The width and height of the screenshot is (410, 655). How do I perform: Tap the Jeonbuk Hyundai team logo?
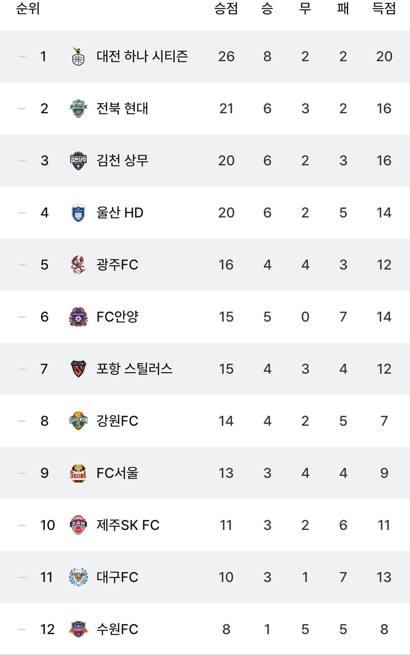pos(78,109)
